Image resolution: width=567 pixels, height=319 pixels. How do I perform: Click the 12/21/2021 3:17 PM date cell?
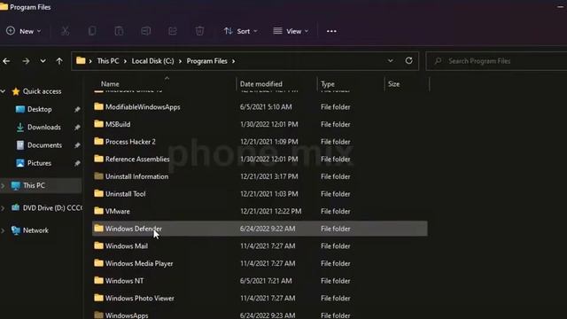[269, 176]
